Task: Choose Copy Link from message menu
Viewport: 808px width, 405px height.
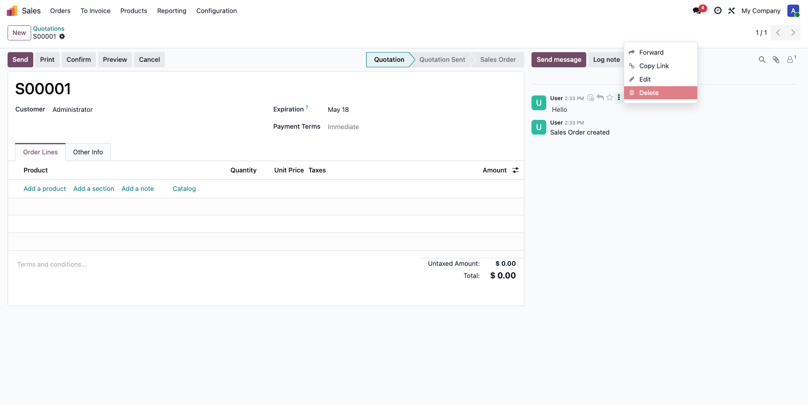Action: pyautogui.click(x=660, y=66)
